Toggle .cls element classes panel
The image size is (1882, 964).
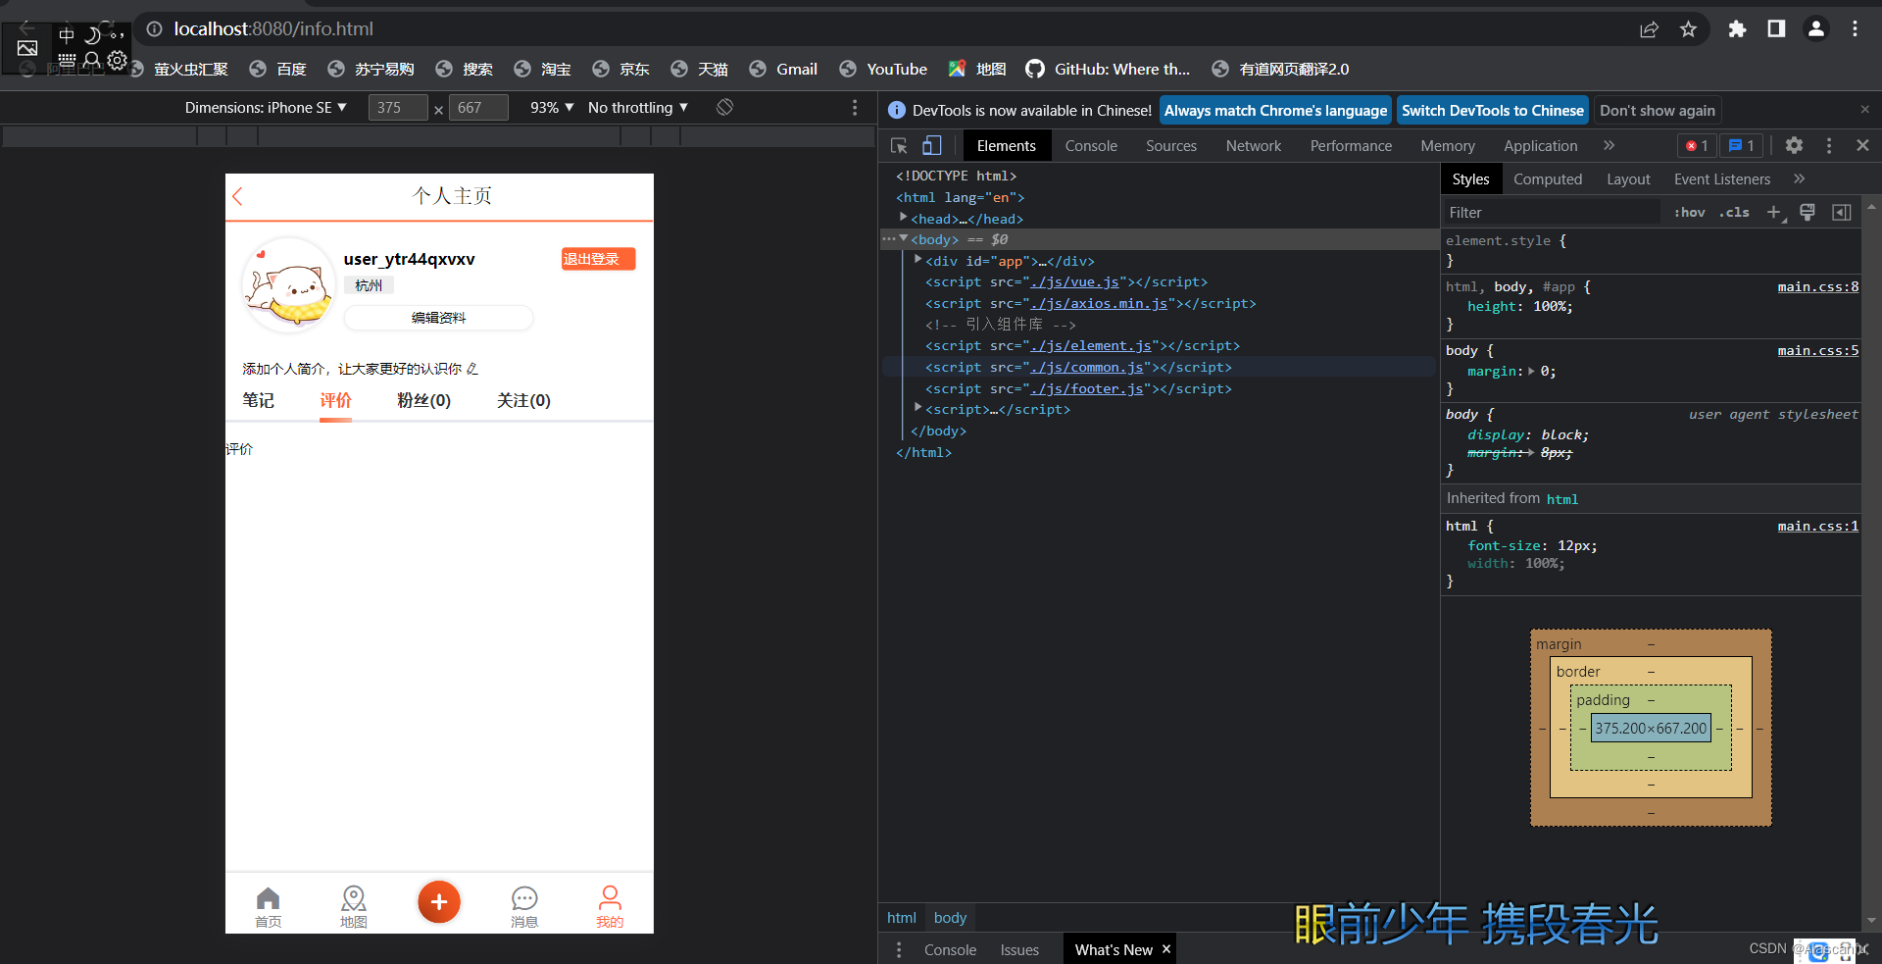(1734, 212)
